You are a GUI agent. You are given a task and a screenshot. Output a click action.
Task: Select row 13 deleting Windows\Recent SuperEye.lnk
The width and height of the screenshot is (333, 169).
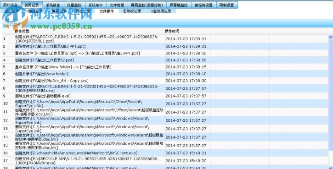pos(165,129)
